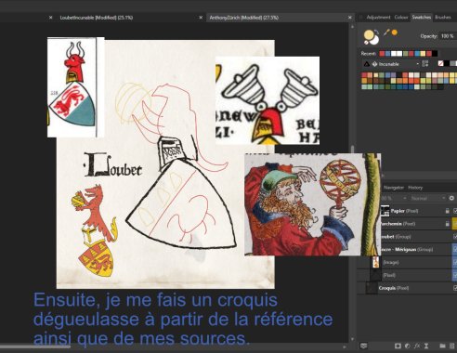The height and width of the screenshot is (353, 457).
Task: Pick the first red recent swatch
Action: pos(382,54)
